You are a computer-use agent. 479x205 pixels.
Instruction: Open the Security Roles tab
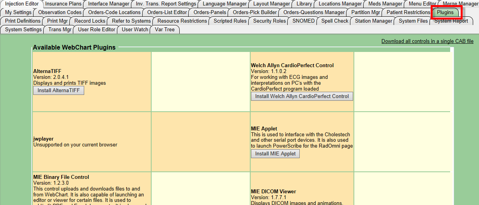click(269, 21)
